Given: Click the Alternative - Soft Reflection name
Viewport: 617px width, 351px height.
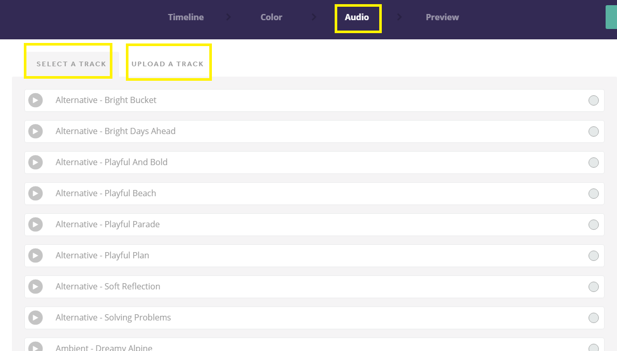Looking at the screenshot, I should [x=108, y=286].
